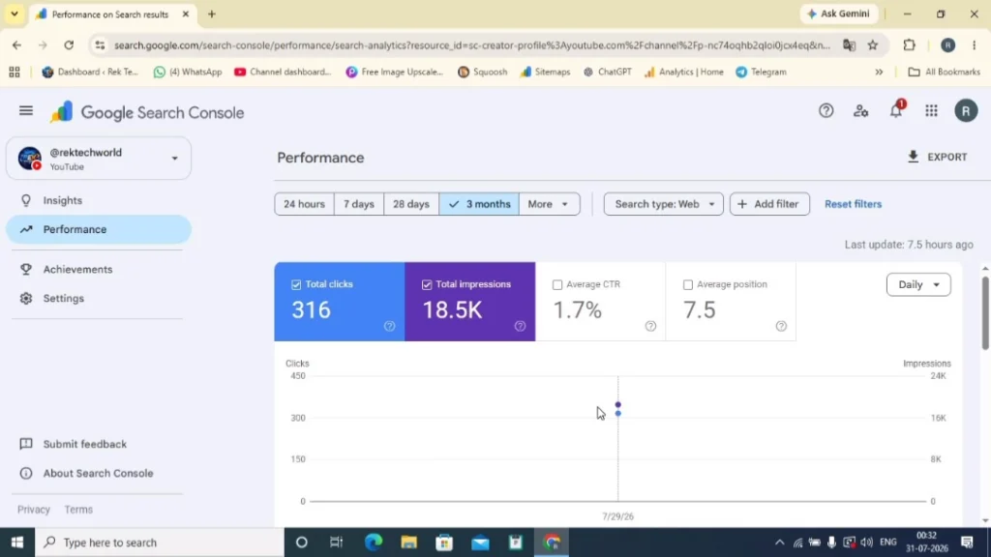Viewport: 991px width, 557px height.
Task: Click the Windows taskbar search box
Action: pos(160,542)
